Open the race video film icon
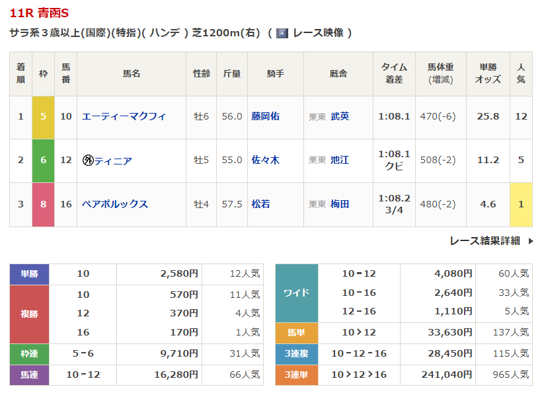544x393 pixels. [x=282, y=33]
